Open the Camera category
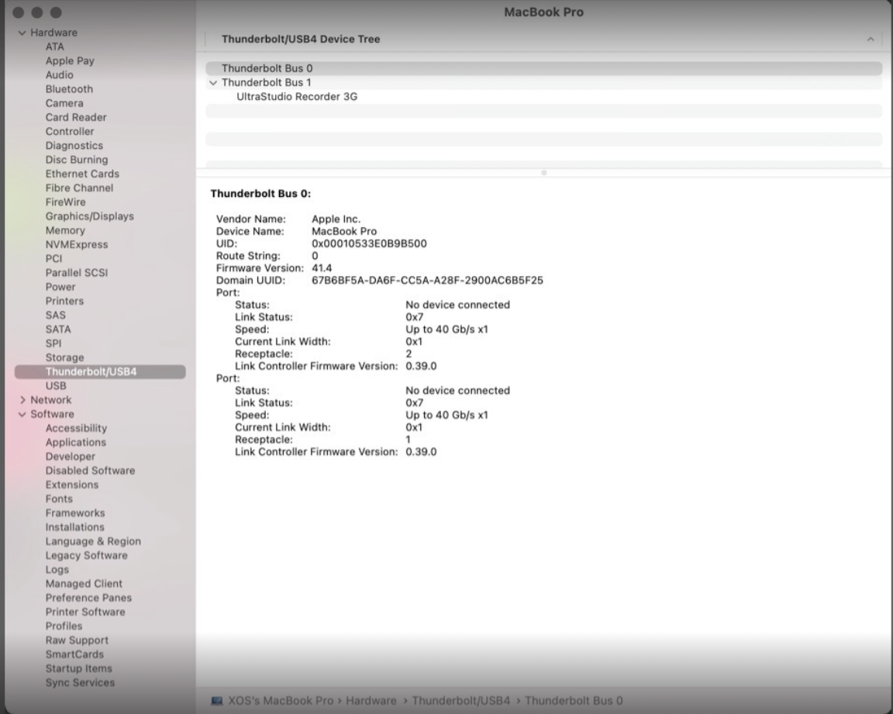 [x=64, y=103]
